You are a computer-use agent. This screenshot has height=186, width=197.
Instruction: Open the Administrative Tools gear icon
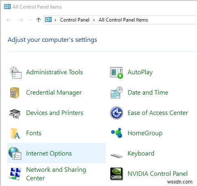click(15, 72)
